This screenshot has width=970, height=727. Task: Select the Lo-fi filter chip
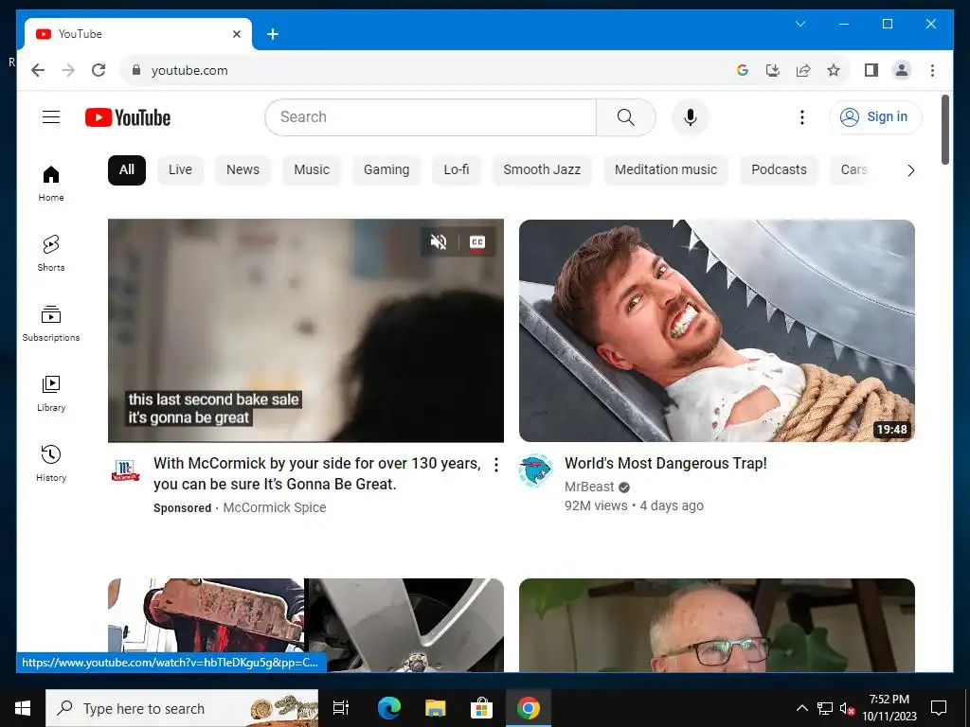tap(457, 170)
